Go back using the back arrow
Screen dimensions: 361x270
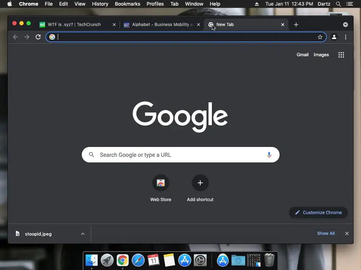pos(16,37)
